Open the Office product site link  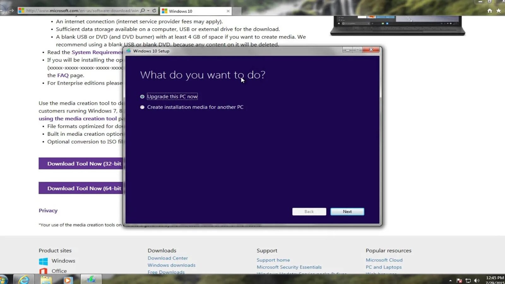(59, 271)
